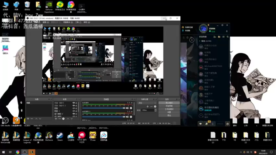Click the GeForce Experience desktop icon
Screen dimensions: 276x155
(49, 7)
